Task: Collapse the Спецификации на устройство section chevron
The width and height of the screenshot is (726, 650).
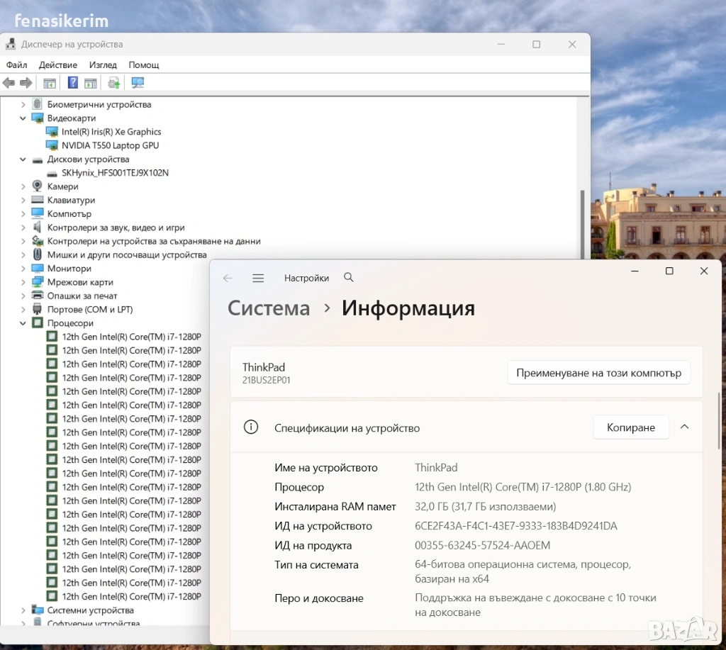Action: coord(684,427)
